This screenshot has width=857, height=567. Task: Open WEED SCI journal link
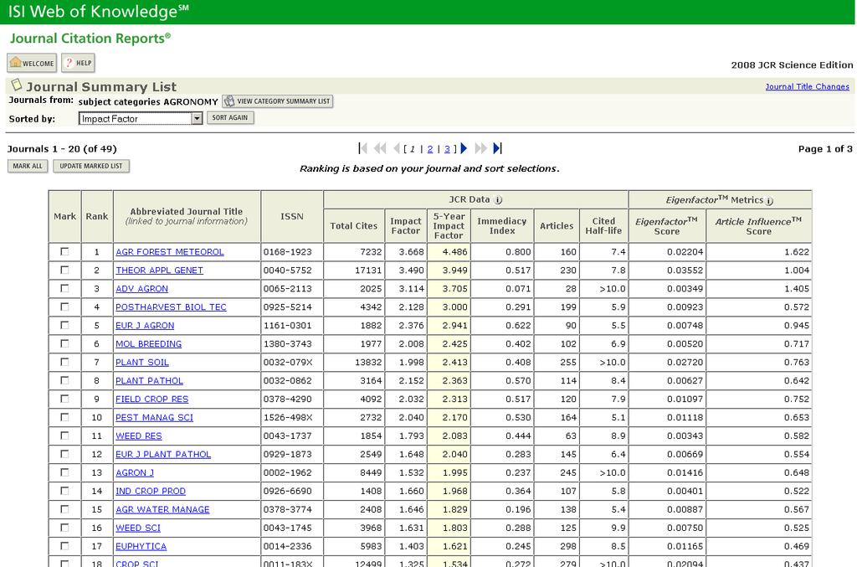click(x=138, y=528)
